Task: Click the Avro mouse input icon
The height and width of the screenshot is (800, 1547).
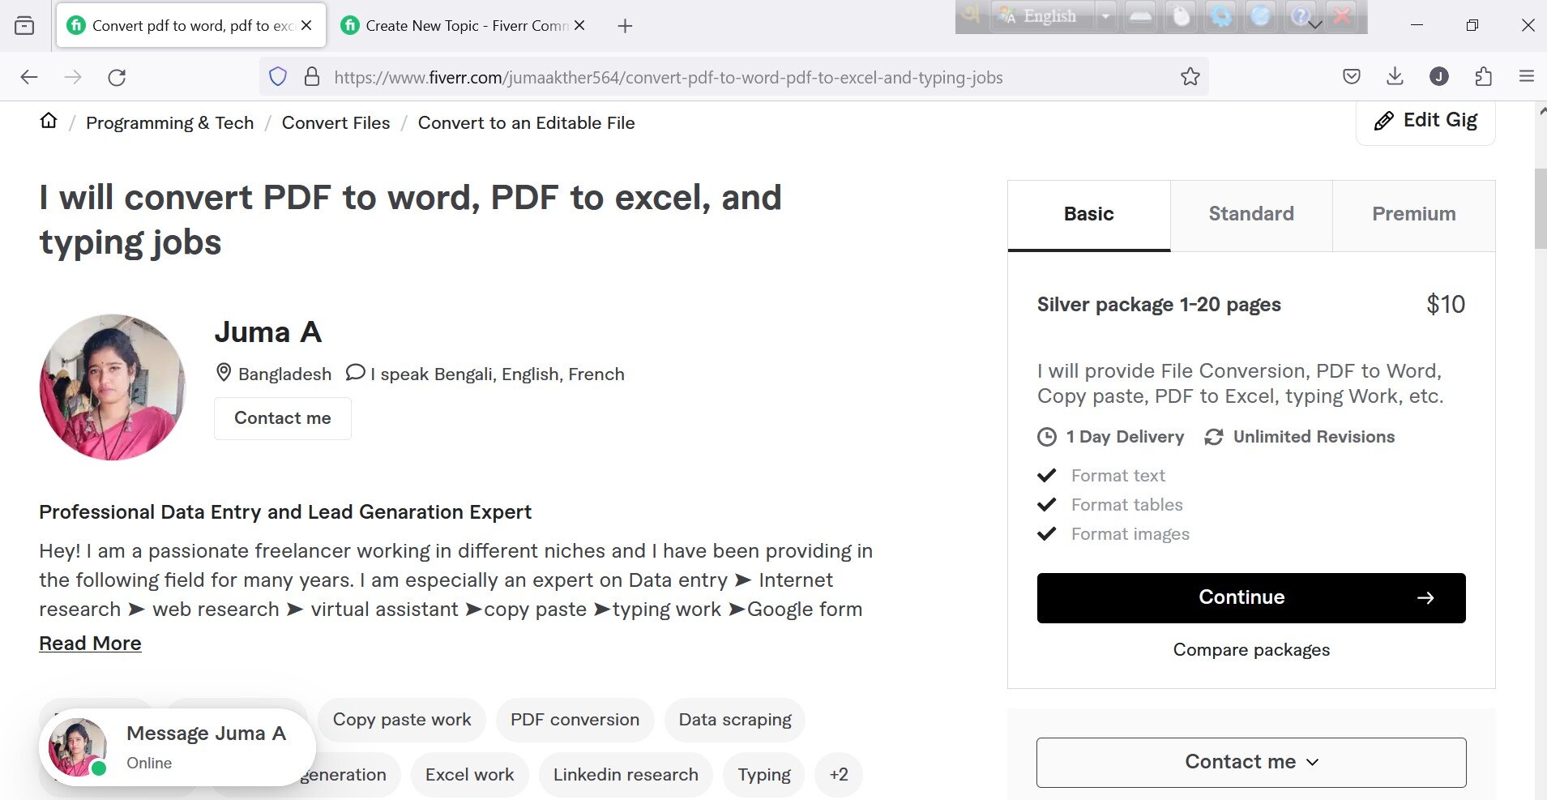Action: point(1181,16)
